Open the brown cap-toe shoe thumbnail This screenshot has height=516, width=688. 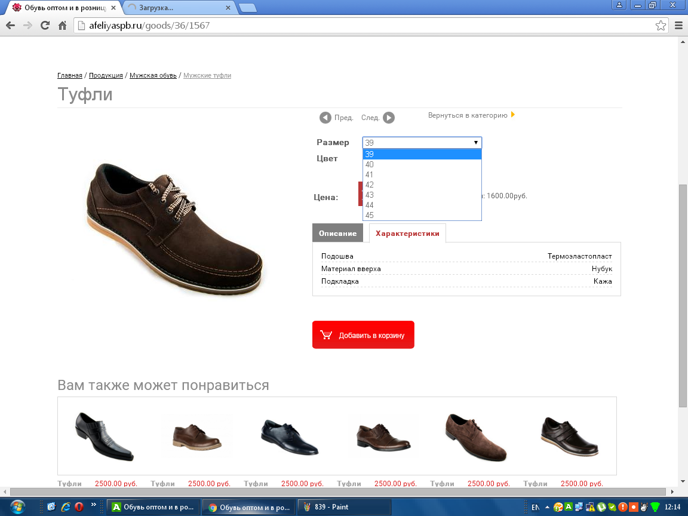pyautogui.click(x=383, y=437)
